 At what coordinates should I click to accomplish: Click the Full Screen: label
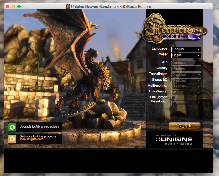coord(159,97)
